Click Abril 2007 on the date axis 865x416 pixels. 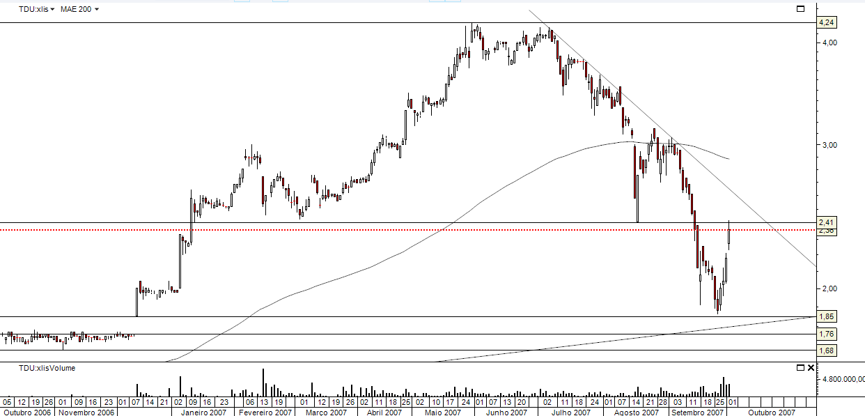coord(384,412)
